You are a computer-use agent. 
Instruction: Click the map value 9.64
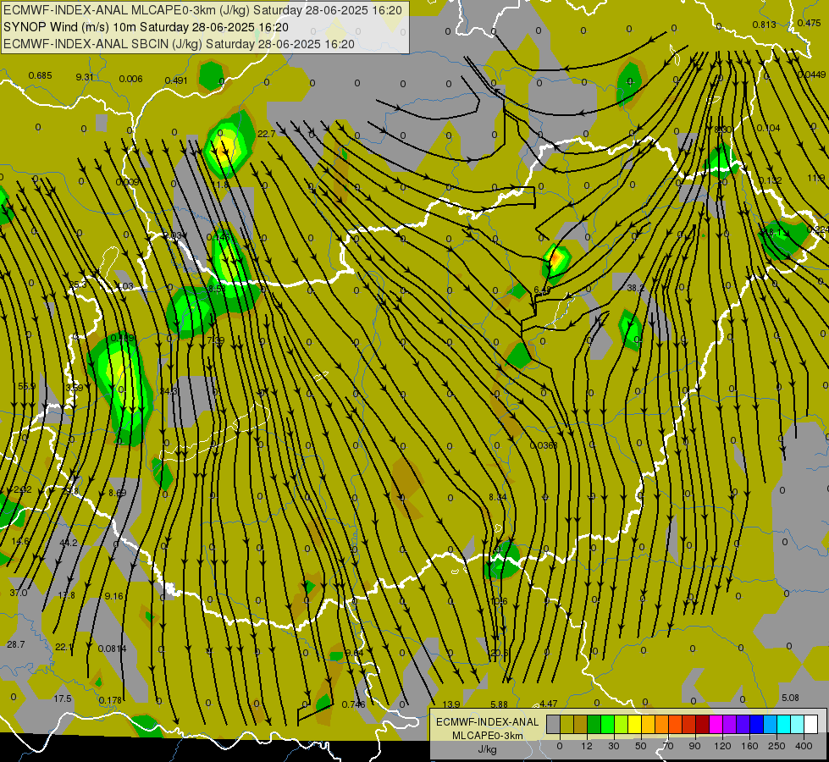tap(354, 653)
